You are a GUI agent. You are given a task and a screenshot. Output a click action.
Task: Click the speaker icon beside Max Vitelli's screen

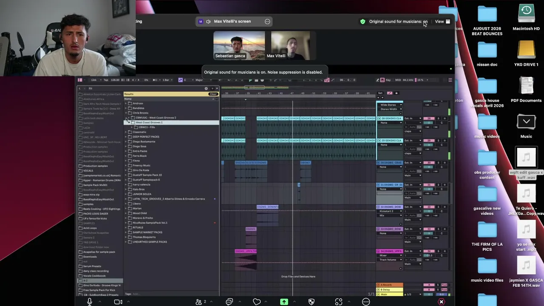pos(208,22)
